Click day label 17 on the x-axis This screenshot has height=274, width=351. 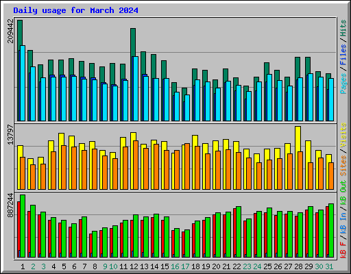point(185,266)
